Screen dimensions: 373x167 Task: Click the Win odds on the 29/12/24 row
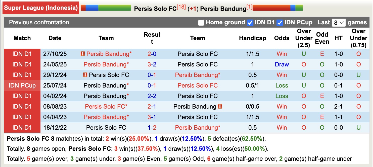point(281,75)
